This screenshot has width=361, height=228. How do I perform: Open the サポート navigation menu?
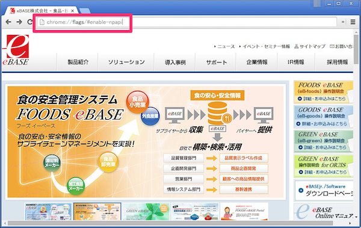tap(216, 62)
